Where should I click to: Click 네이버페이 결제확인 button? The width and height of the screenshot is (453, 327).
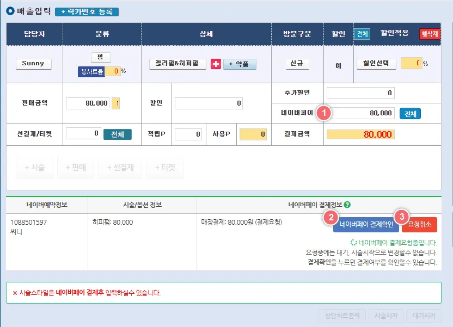(x=366, y=225)
